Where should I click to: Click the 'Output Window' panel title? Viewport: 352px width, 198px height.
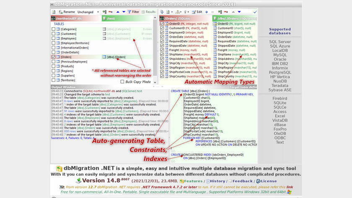tap(64, 87)
